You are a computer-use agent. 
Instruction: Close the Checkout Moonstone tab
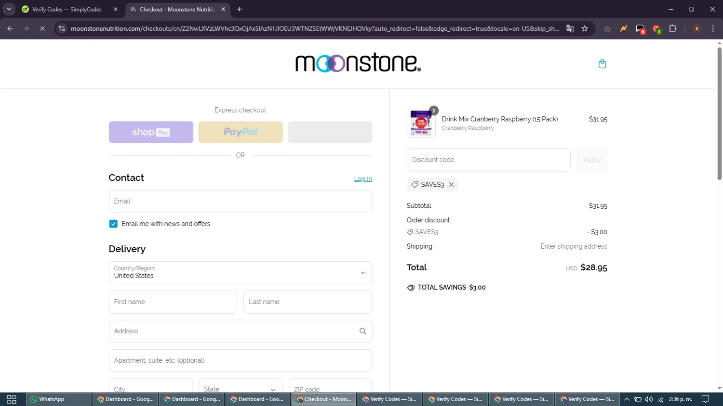pyautogui.click(x=223, y=9)
